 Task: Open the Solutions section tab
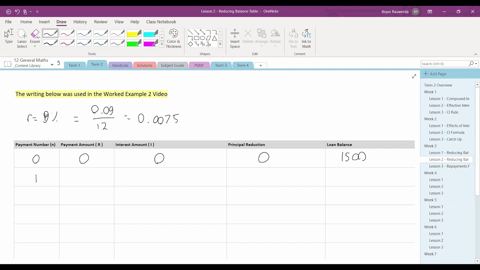[144, 65]
